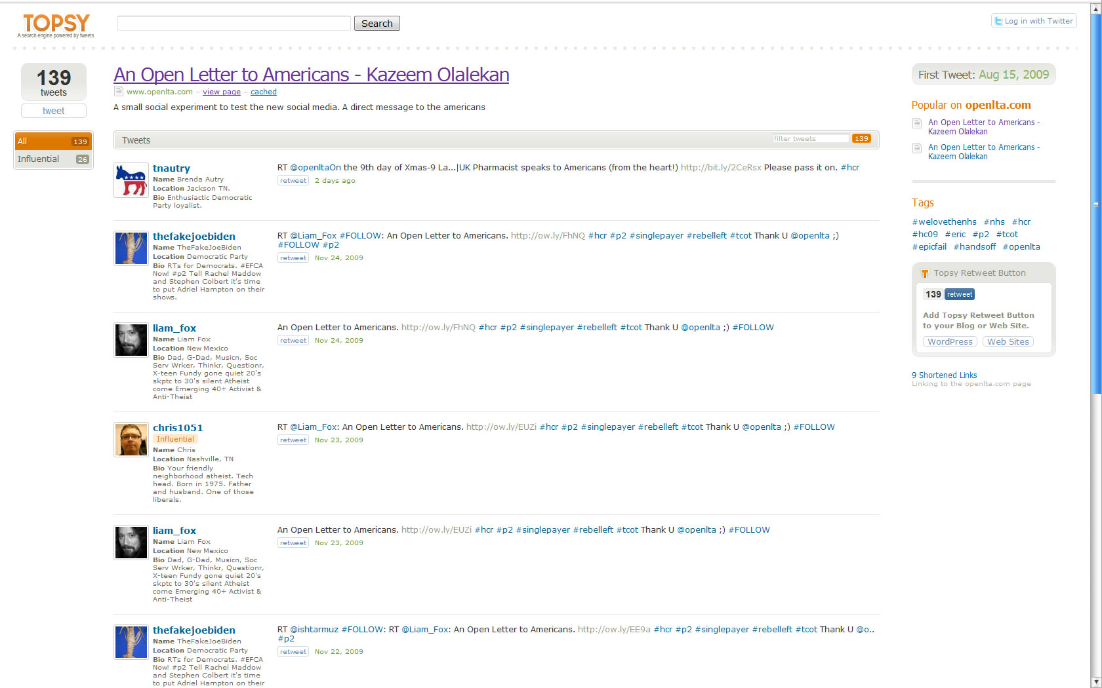1102x688 pixels.
Task: Retweet tnautry's tweet
Action: point(293,181)
